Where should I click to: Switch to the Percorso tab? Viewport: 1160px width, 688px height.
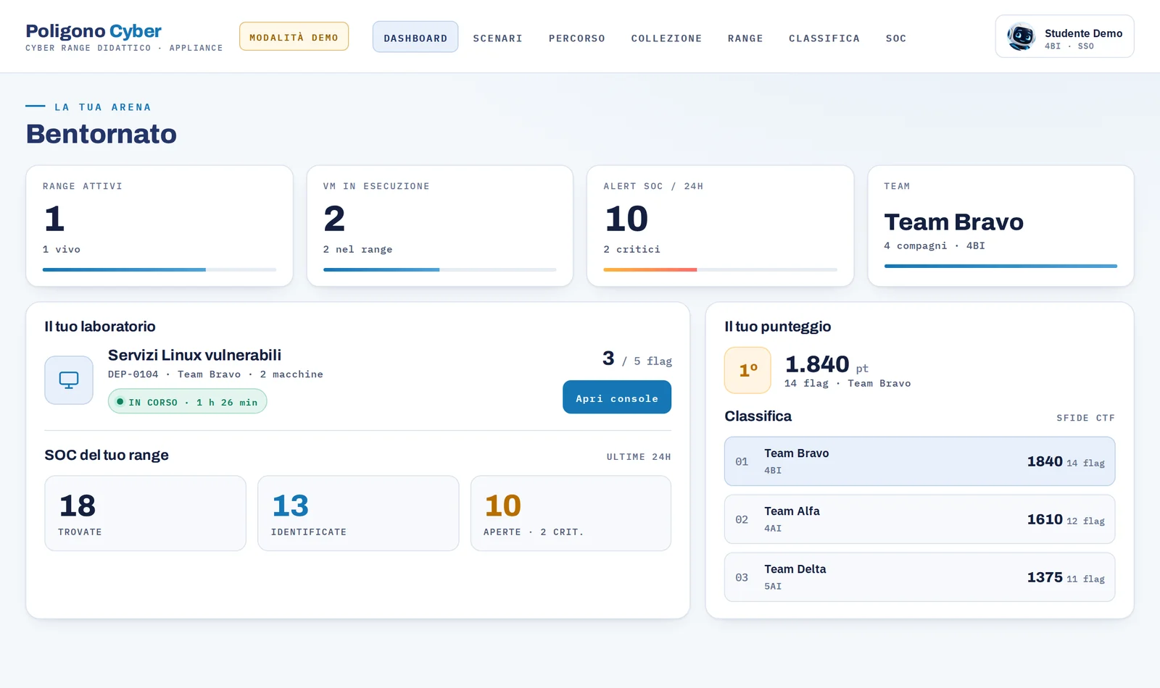click(576, 38)
